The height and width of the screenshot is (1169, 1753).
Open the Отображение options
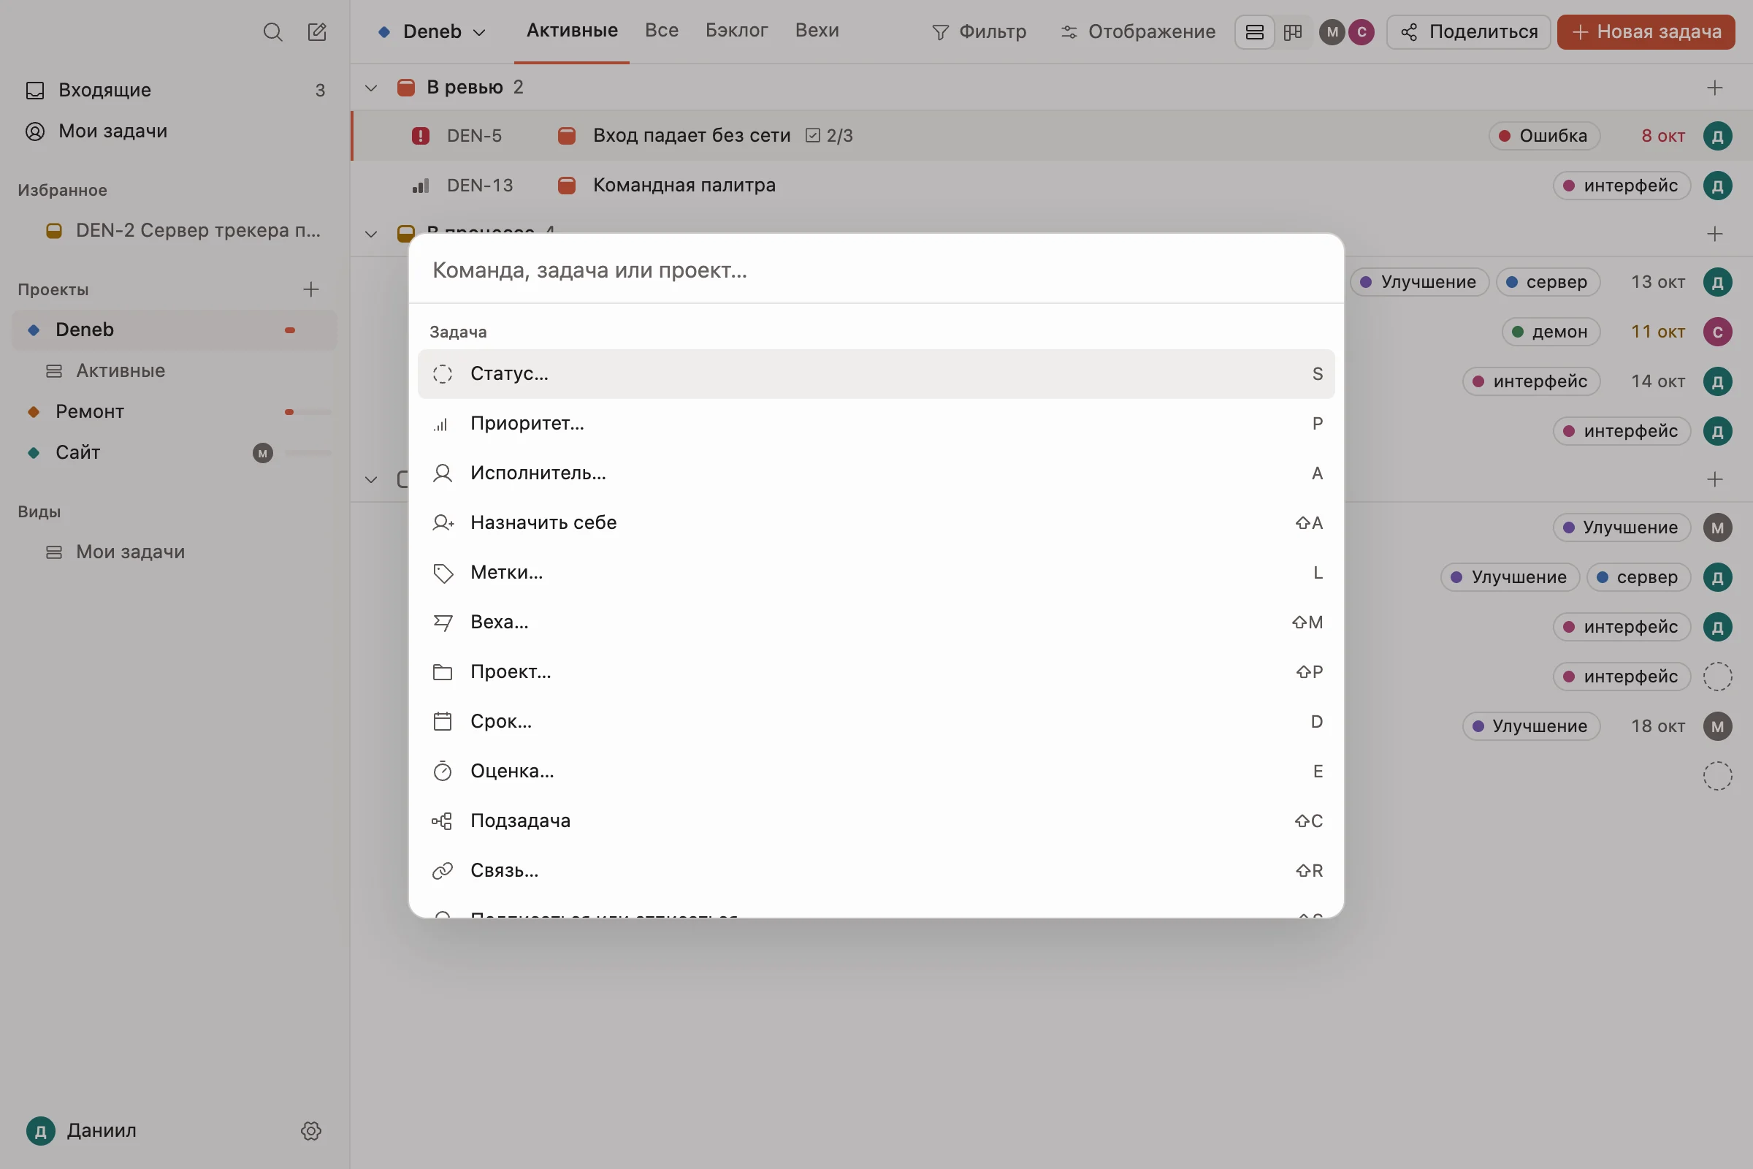(x=1137, y=32)
